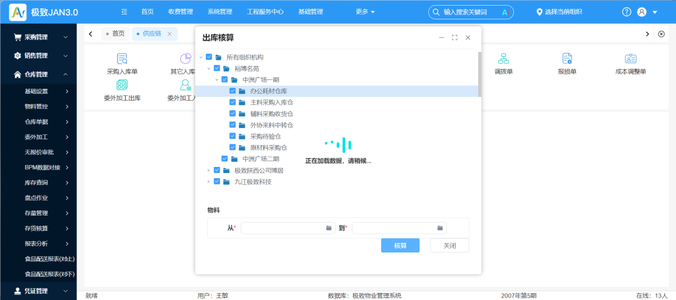Open 更多 dropdown menu

[x=365, y=12]
